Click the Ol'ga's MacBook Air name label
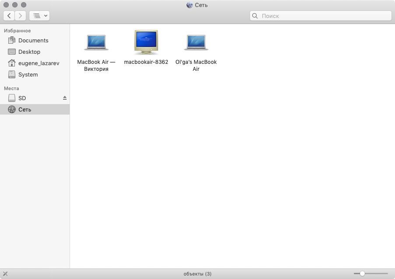 click(196, 66)
